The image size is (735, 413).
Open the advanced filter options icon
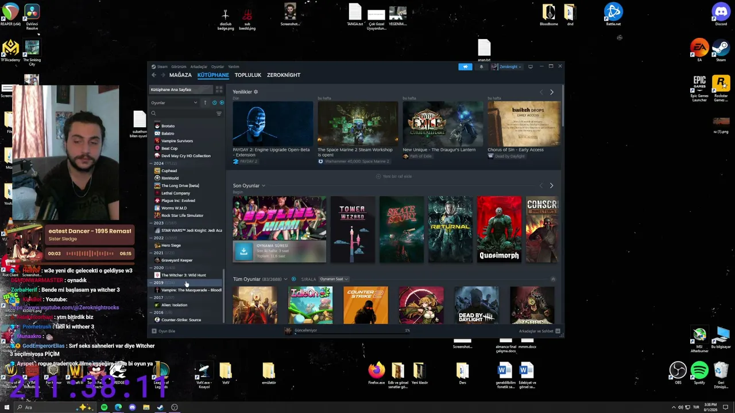pyautogui.click(x=219, y=114)
